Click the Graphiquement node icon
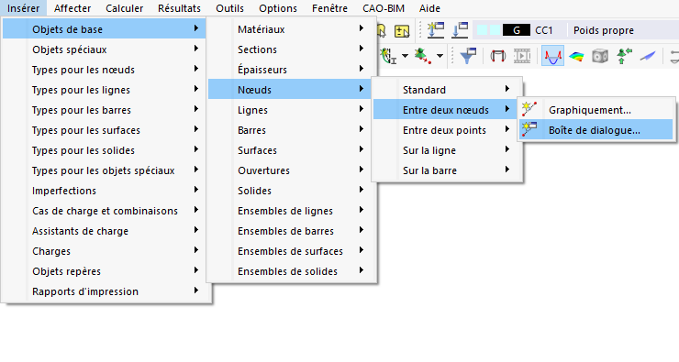The height and width of the screenshot is (362, 679). click(529, 109)
